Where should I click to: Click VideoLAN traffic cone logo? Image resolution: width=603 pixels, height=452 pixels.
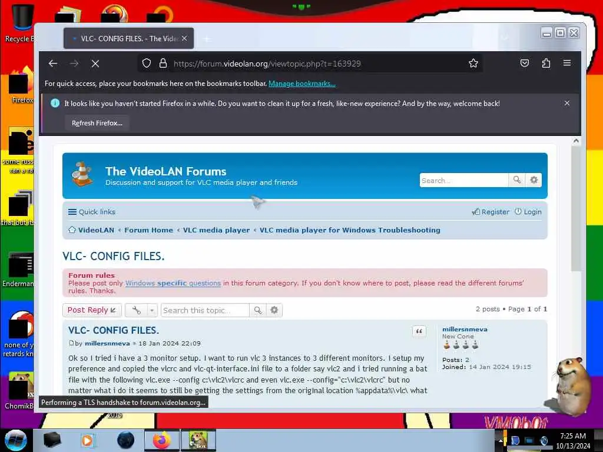coord(82,174)
